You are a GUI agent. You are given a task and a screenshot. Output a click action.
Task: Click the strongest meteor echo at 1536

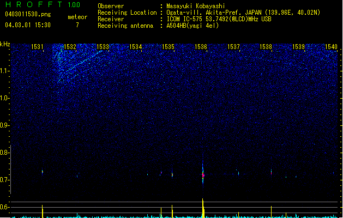(x=203, y=175)
